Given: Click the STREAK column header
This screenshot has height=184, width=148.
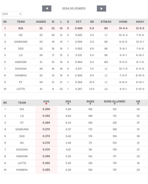Looking at the screenshot, I should pyautogui.click(x=106, y=22).
